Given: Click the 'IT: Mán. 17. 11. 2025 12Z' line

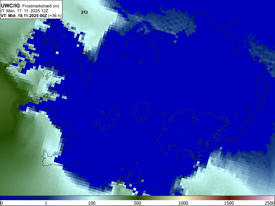Looking at the screenshot, I should pos(24,11).
